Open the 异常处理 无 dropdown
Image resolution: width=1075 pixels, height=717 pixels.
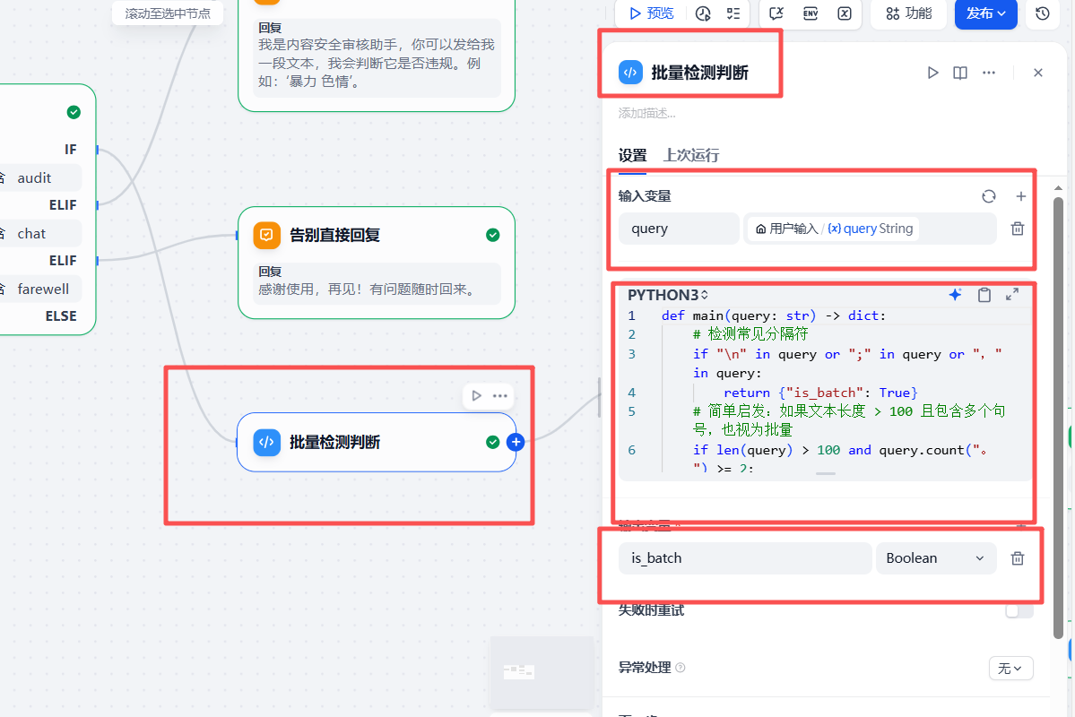click(x=1010, y=669)
